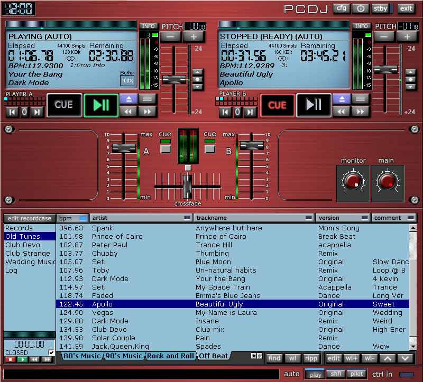Click the monitor volume knob
This screenshot has height=382, width=423.
353,181
